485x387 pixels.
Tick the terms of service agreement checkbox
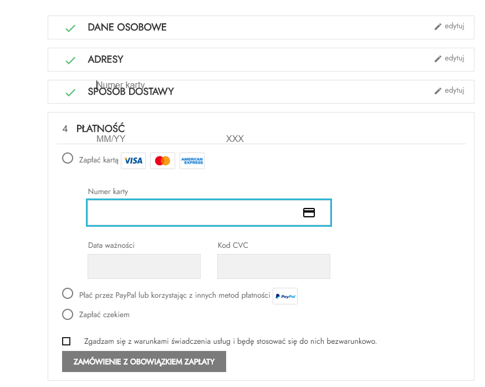[x=67, y=341]
